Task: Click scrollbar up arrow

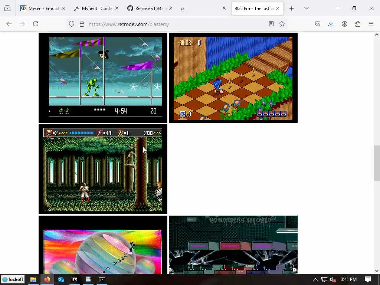Action: (377, 35)
